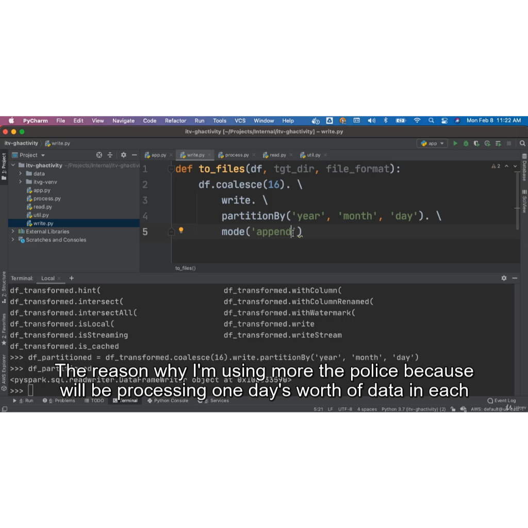Open macOS Control Center icon

[444, 121]
